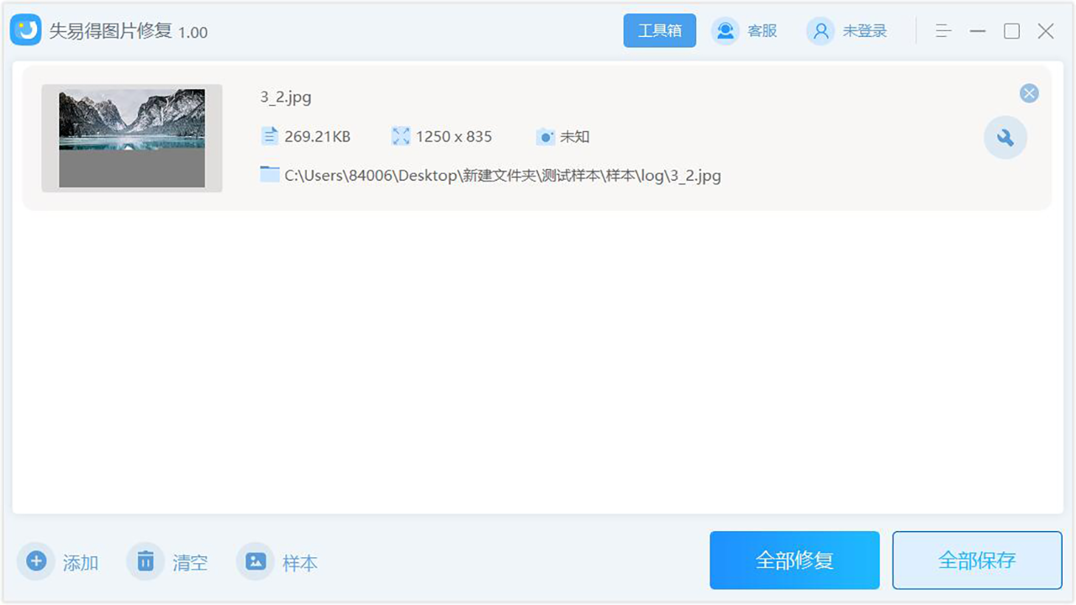Click the 清空 trash icon to clear list
The width and height of the screenshot is (1076, 605).
pyautogui.click(x=145, y=561)
